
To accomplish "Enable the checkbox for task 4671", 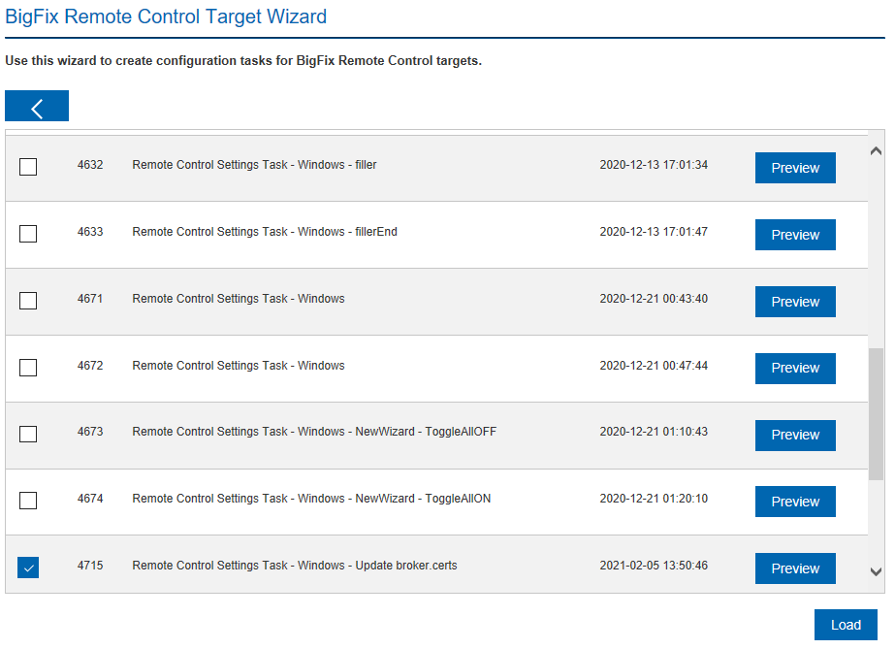I will [x=28, y=301].
